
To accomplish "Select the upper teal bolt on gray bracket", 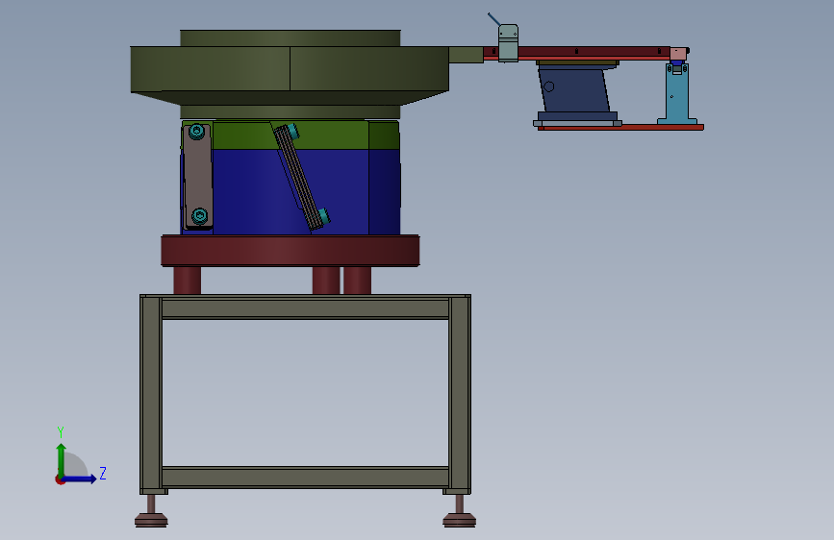I will (x=197, y=131).
